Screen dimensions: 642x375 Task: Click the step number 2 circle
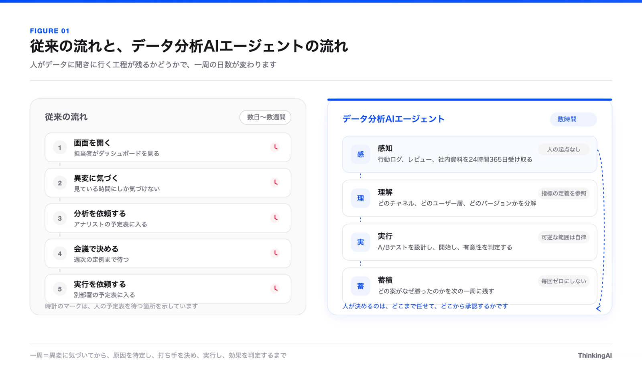[60, 183]
